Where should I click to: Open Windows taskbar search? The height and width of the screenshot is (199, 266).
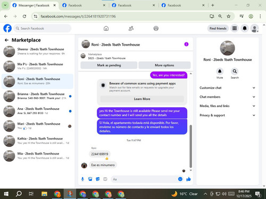(19, 194)
